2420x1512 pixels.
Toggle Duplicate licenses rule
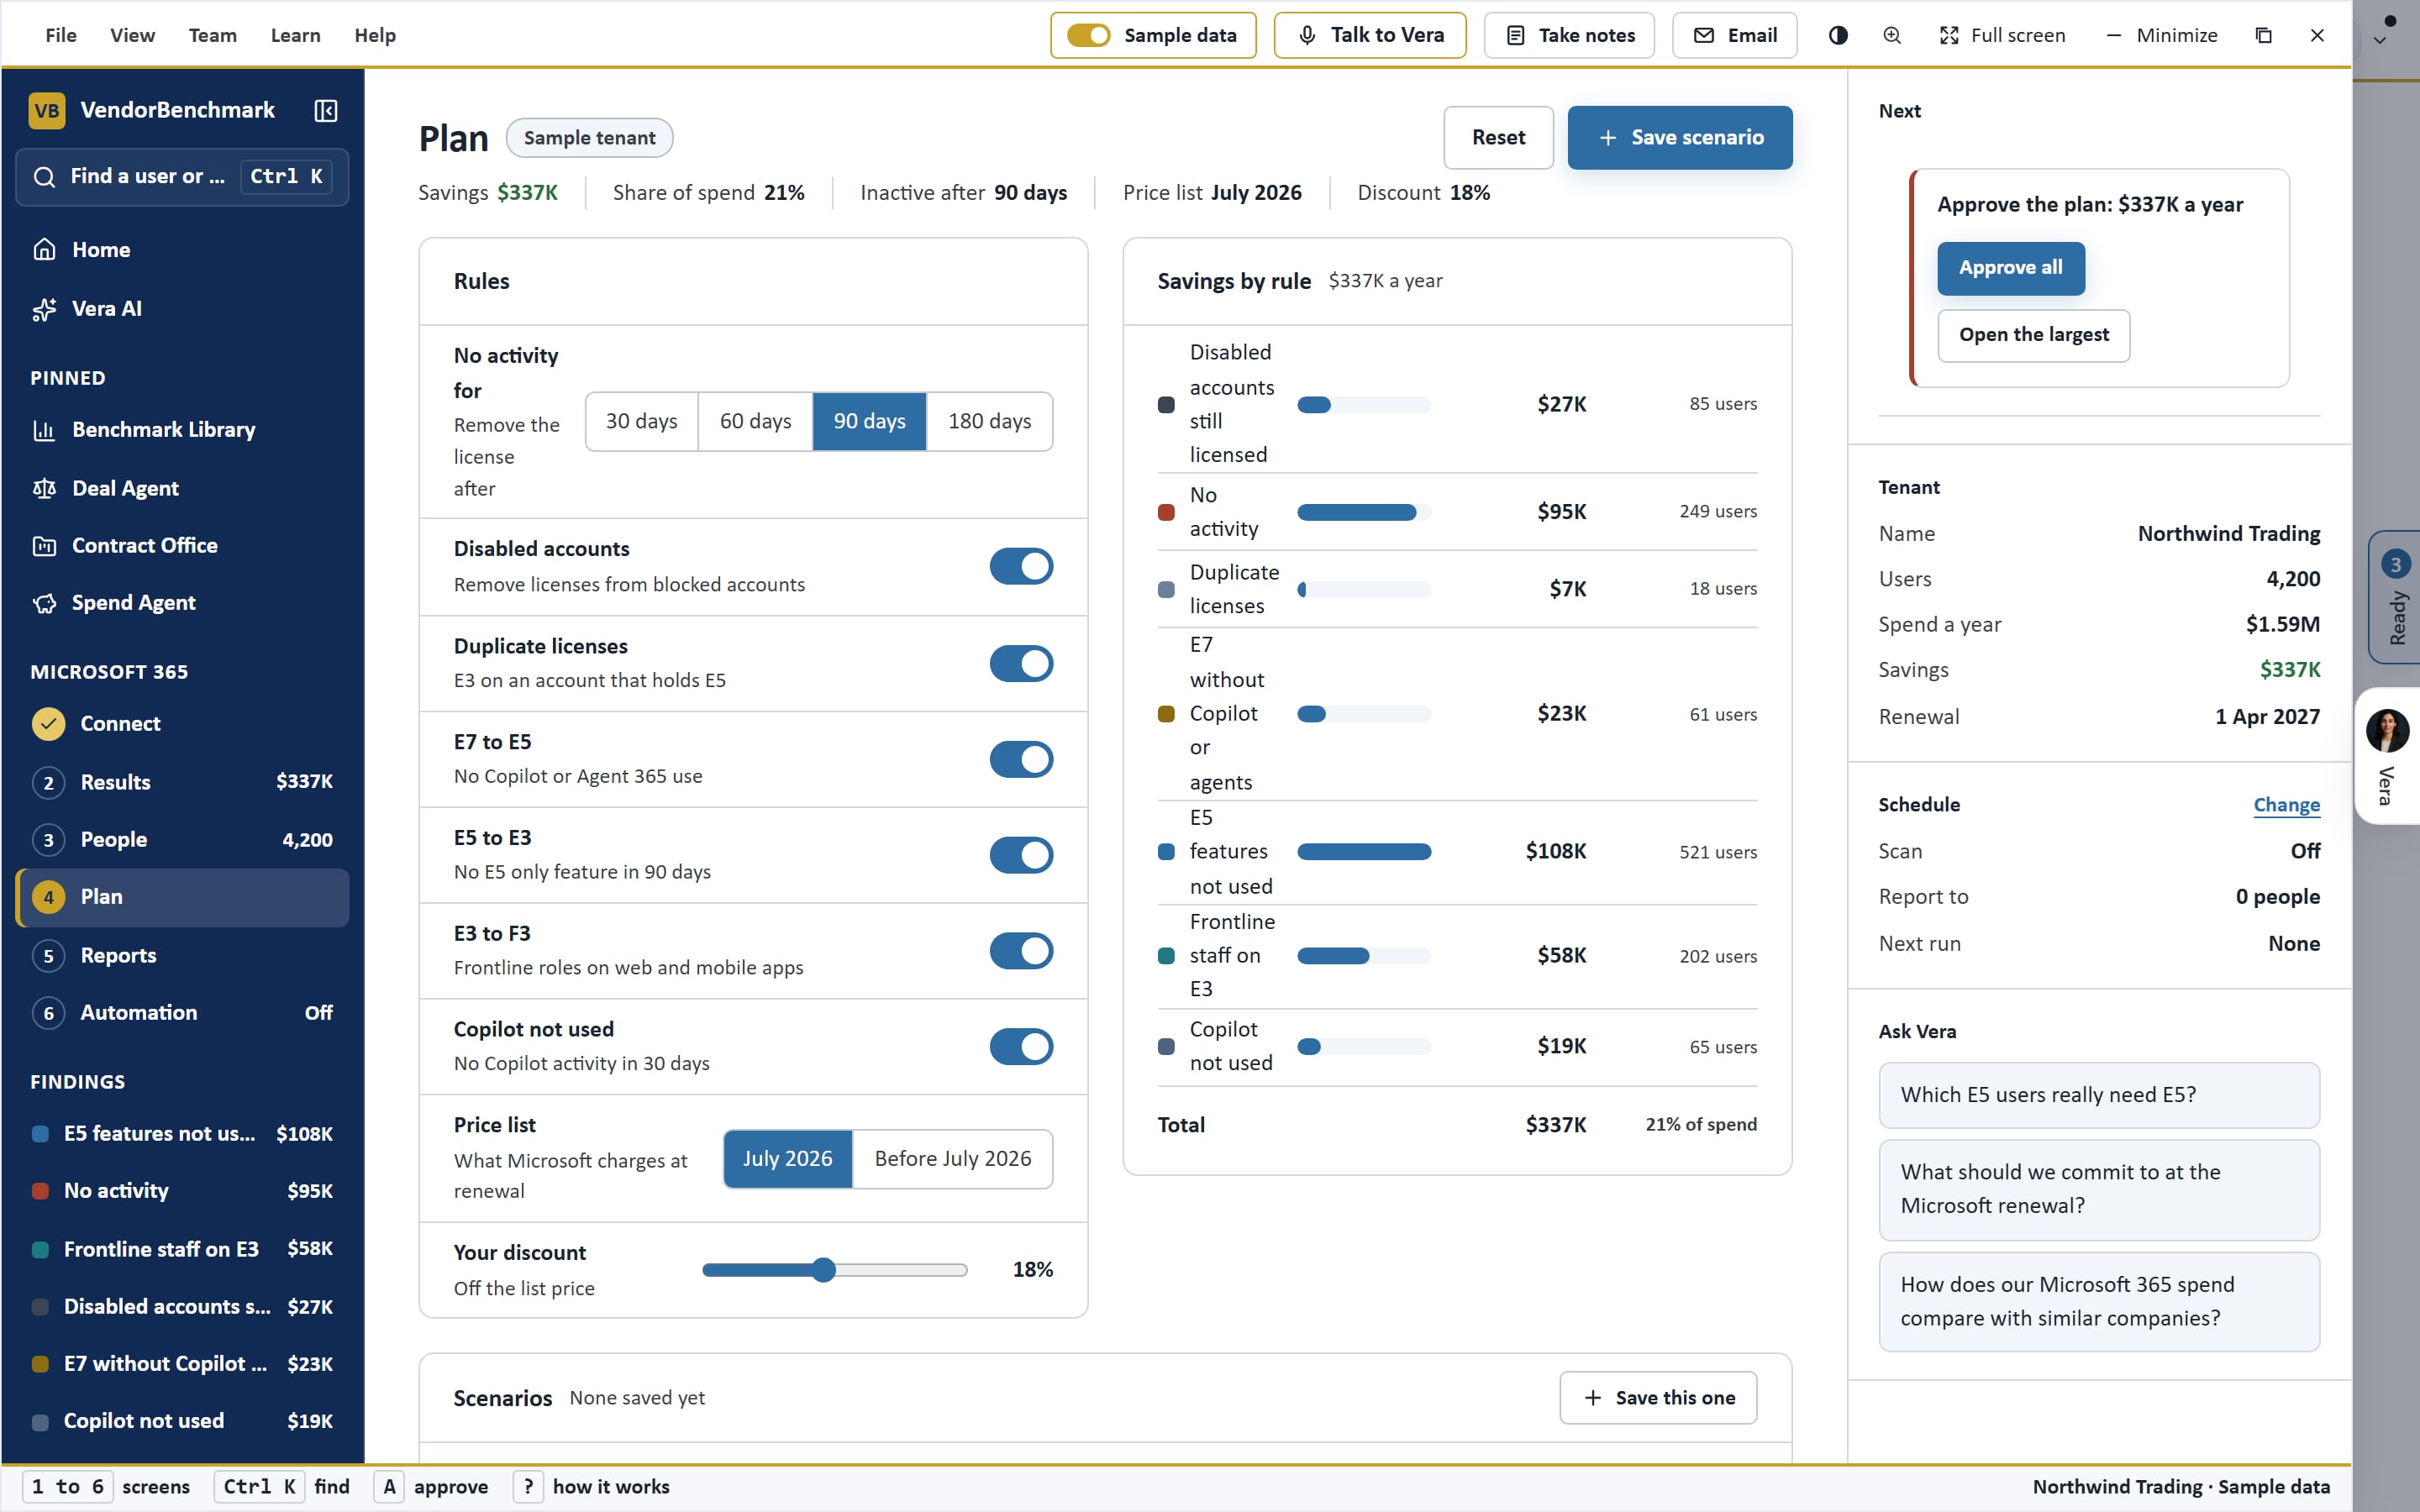point(1021,663)
